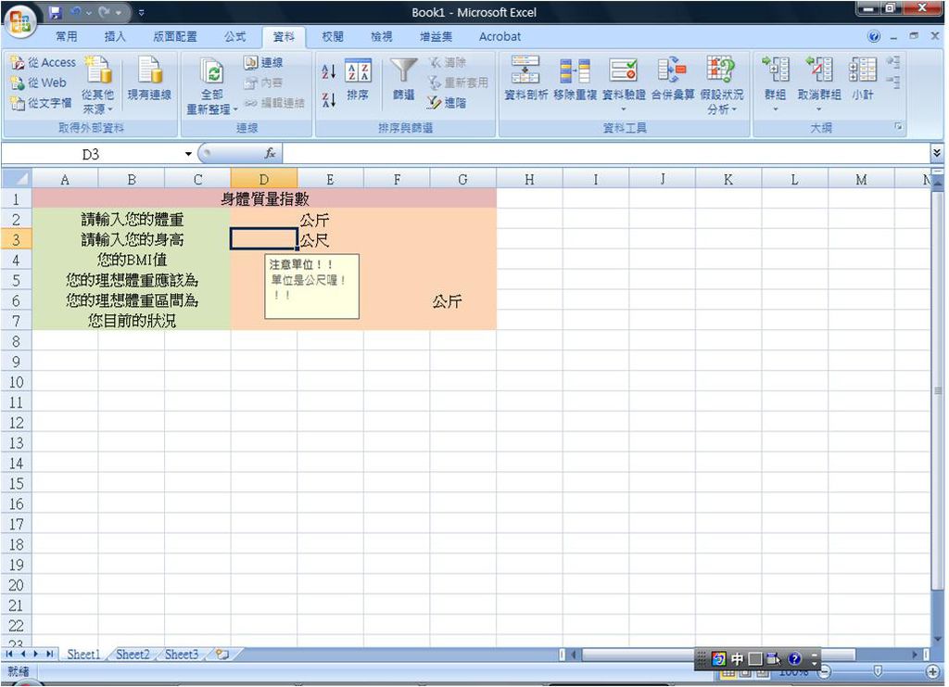The height and width of the screenshot is (687, 949).
Task: Switch to 插入 ribbon tab
Action: click(115, 37)
